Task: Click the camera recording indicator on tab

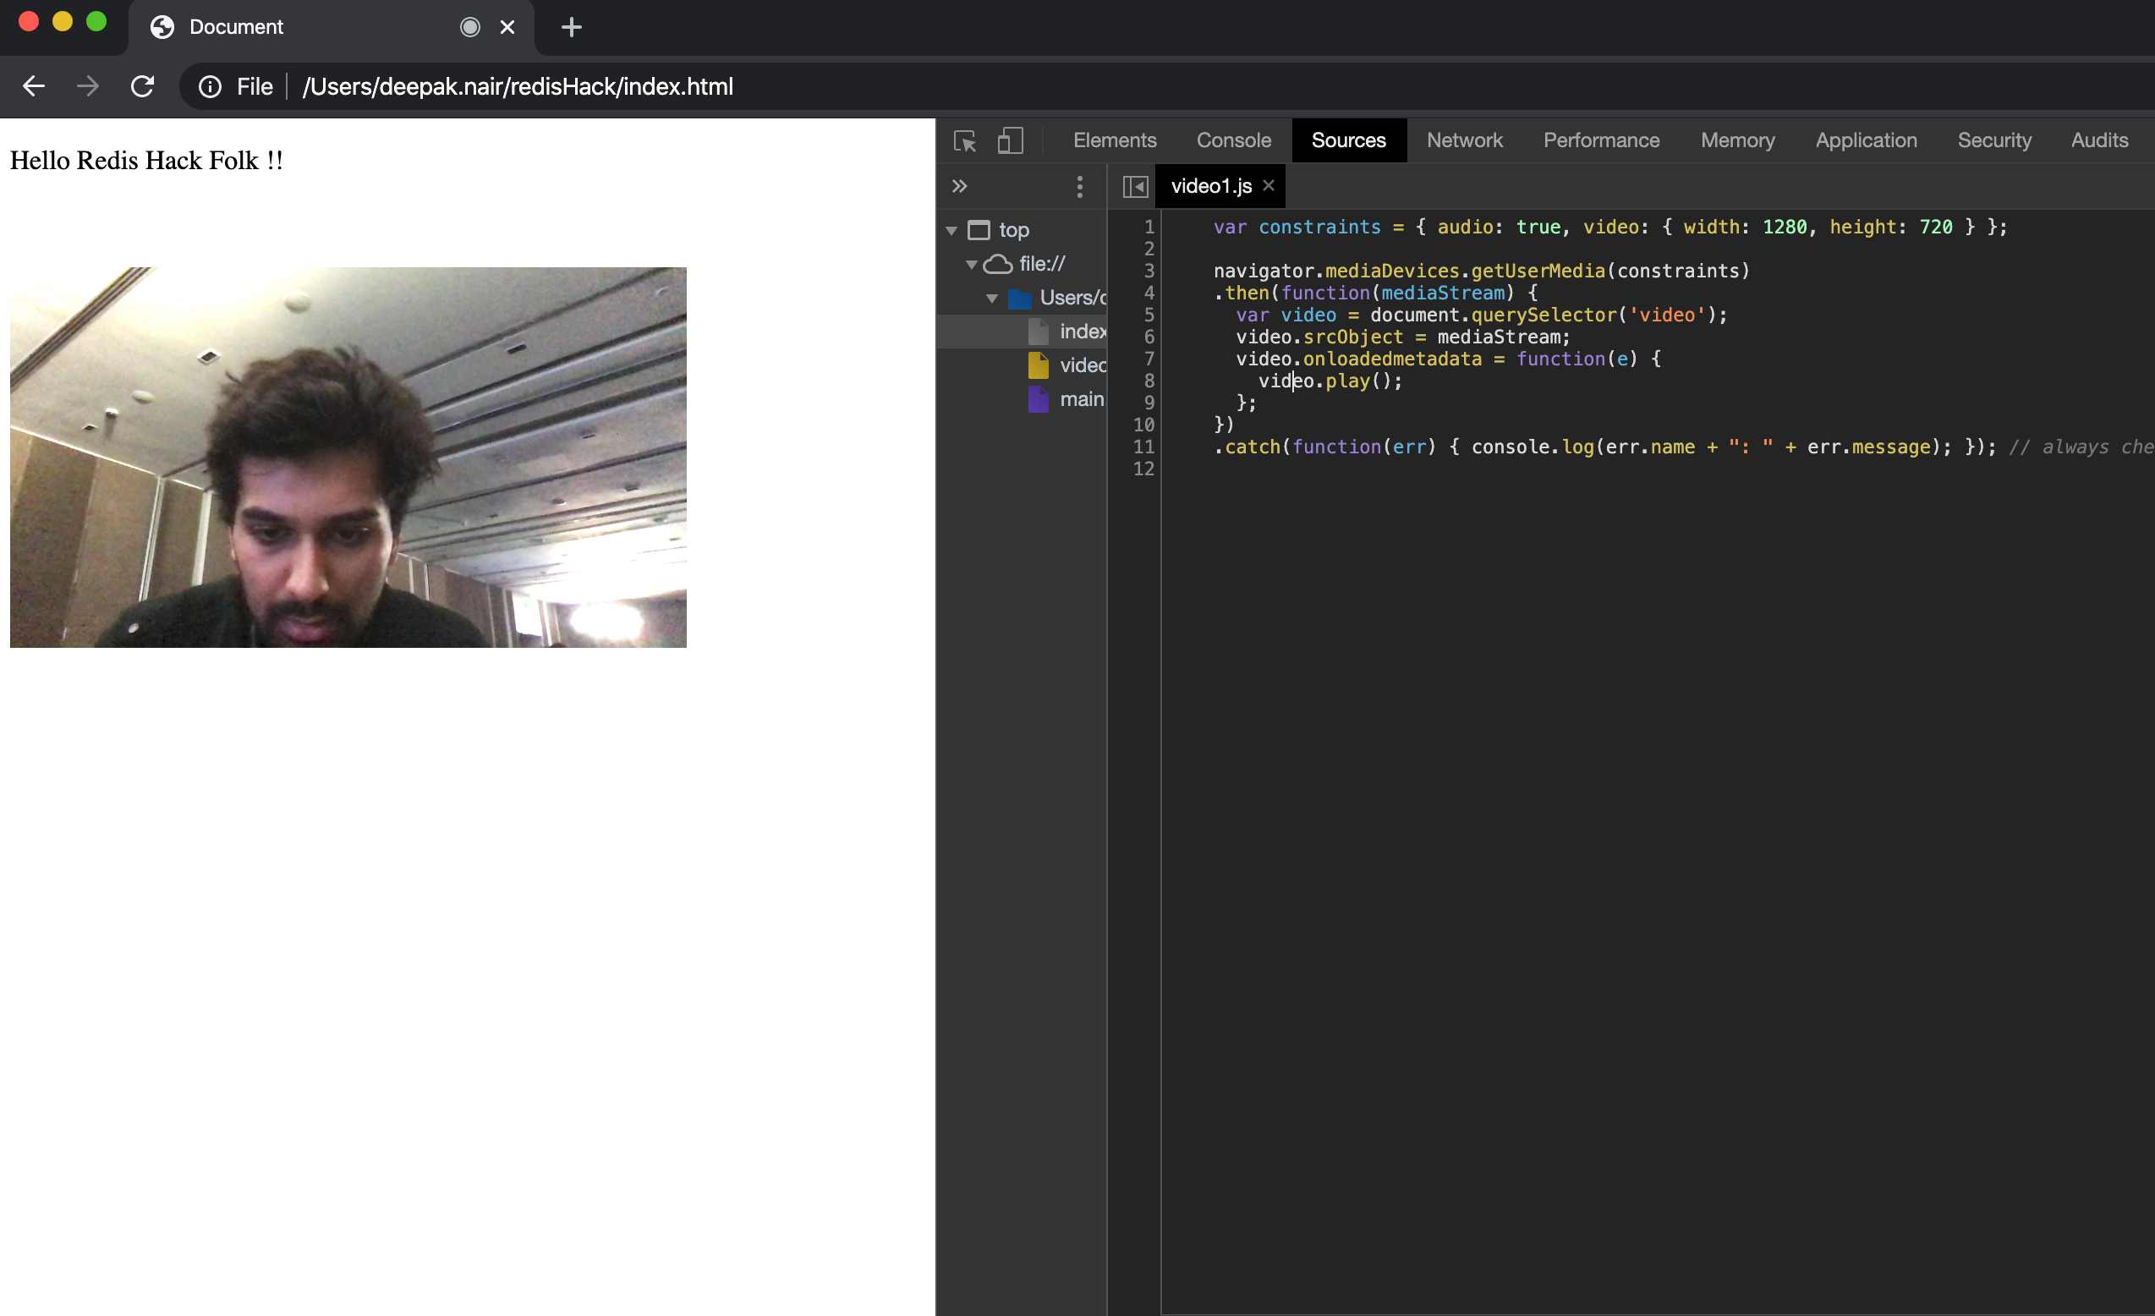Action: pyautogui.click(x=470, y=27)
